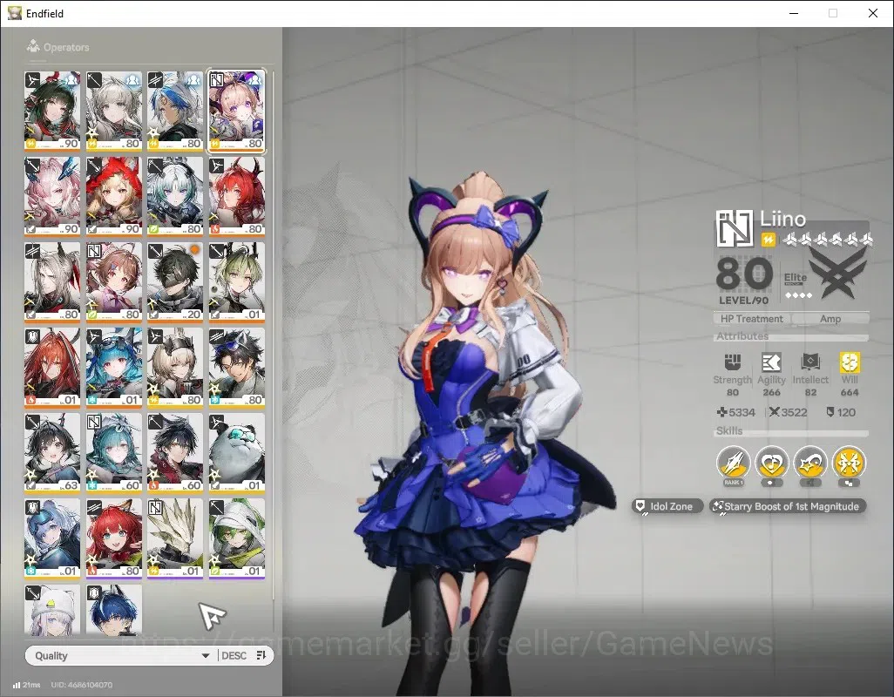
Task: Open the heart with music note skill
Action: tap(771, 463)
